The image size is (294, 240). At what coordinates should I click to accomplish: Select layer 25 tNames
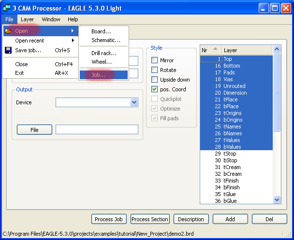point(236,127)
